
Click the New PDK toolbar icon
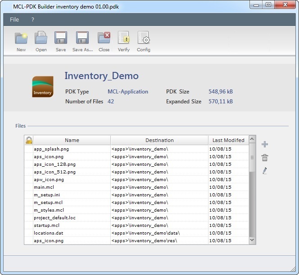[21, 38]
